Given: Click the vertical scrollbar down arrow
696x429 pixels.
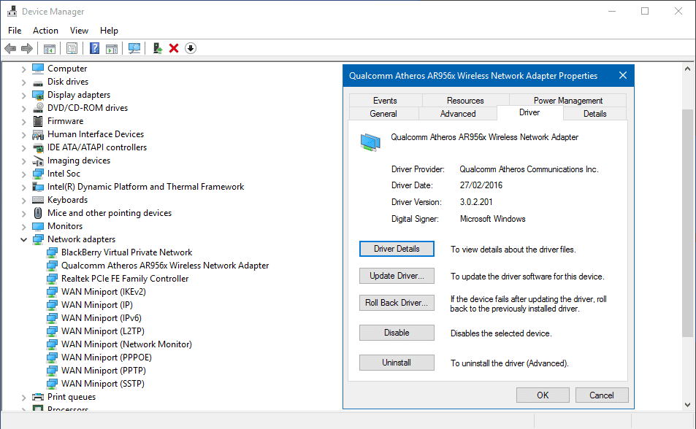Looking at the screenshot, I should [x=687, y=404].
